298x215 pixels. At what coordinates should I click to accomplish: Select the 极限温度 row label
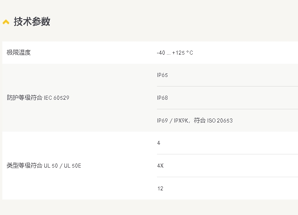pyautogui.click(x=19, y=52)
